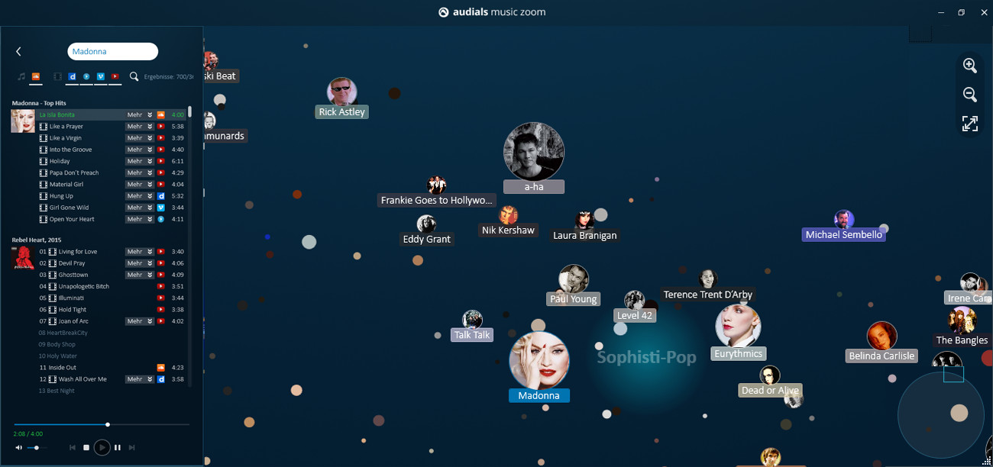
Task: Click the video film icon beside Holiday
Action: [44, 161]
